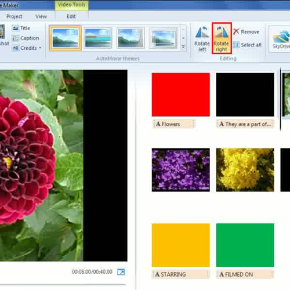Click Select all in Editing group
This screenshot has width=290, height=290.
coord(247,45)
